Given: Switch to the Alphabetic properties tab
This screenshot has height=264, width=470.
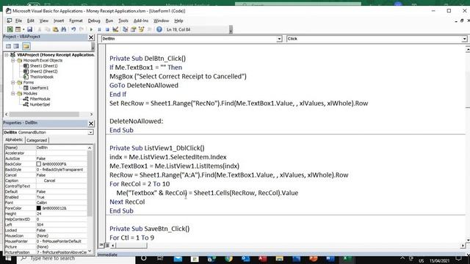Looking at the screenshot, I should [x=14, y=140].
